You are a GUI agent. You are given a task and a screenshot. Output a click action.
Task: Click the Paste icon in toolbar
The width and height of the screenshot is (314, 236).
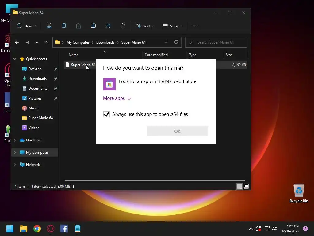click(x=78, y=26)
